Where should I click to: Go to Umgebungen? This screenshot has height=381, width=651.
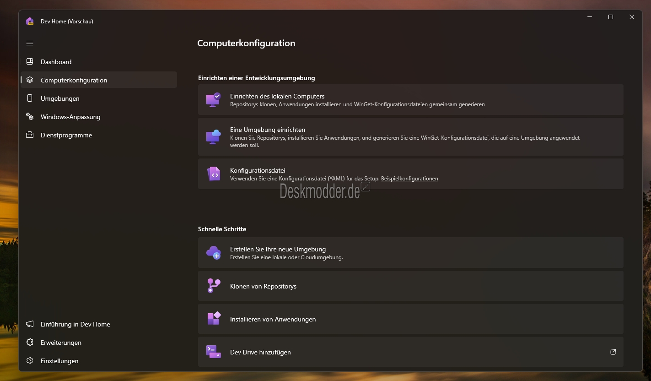pos(99,98)
